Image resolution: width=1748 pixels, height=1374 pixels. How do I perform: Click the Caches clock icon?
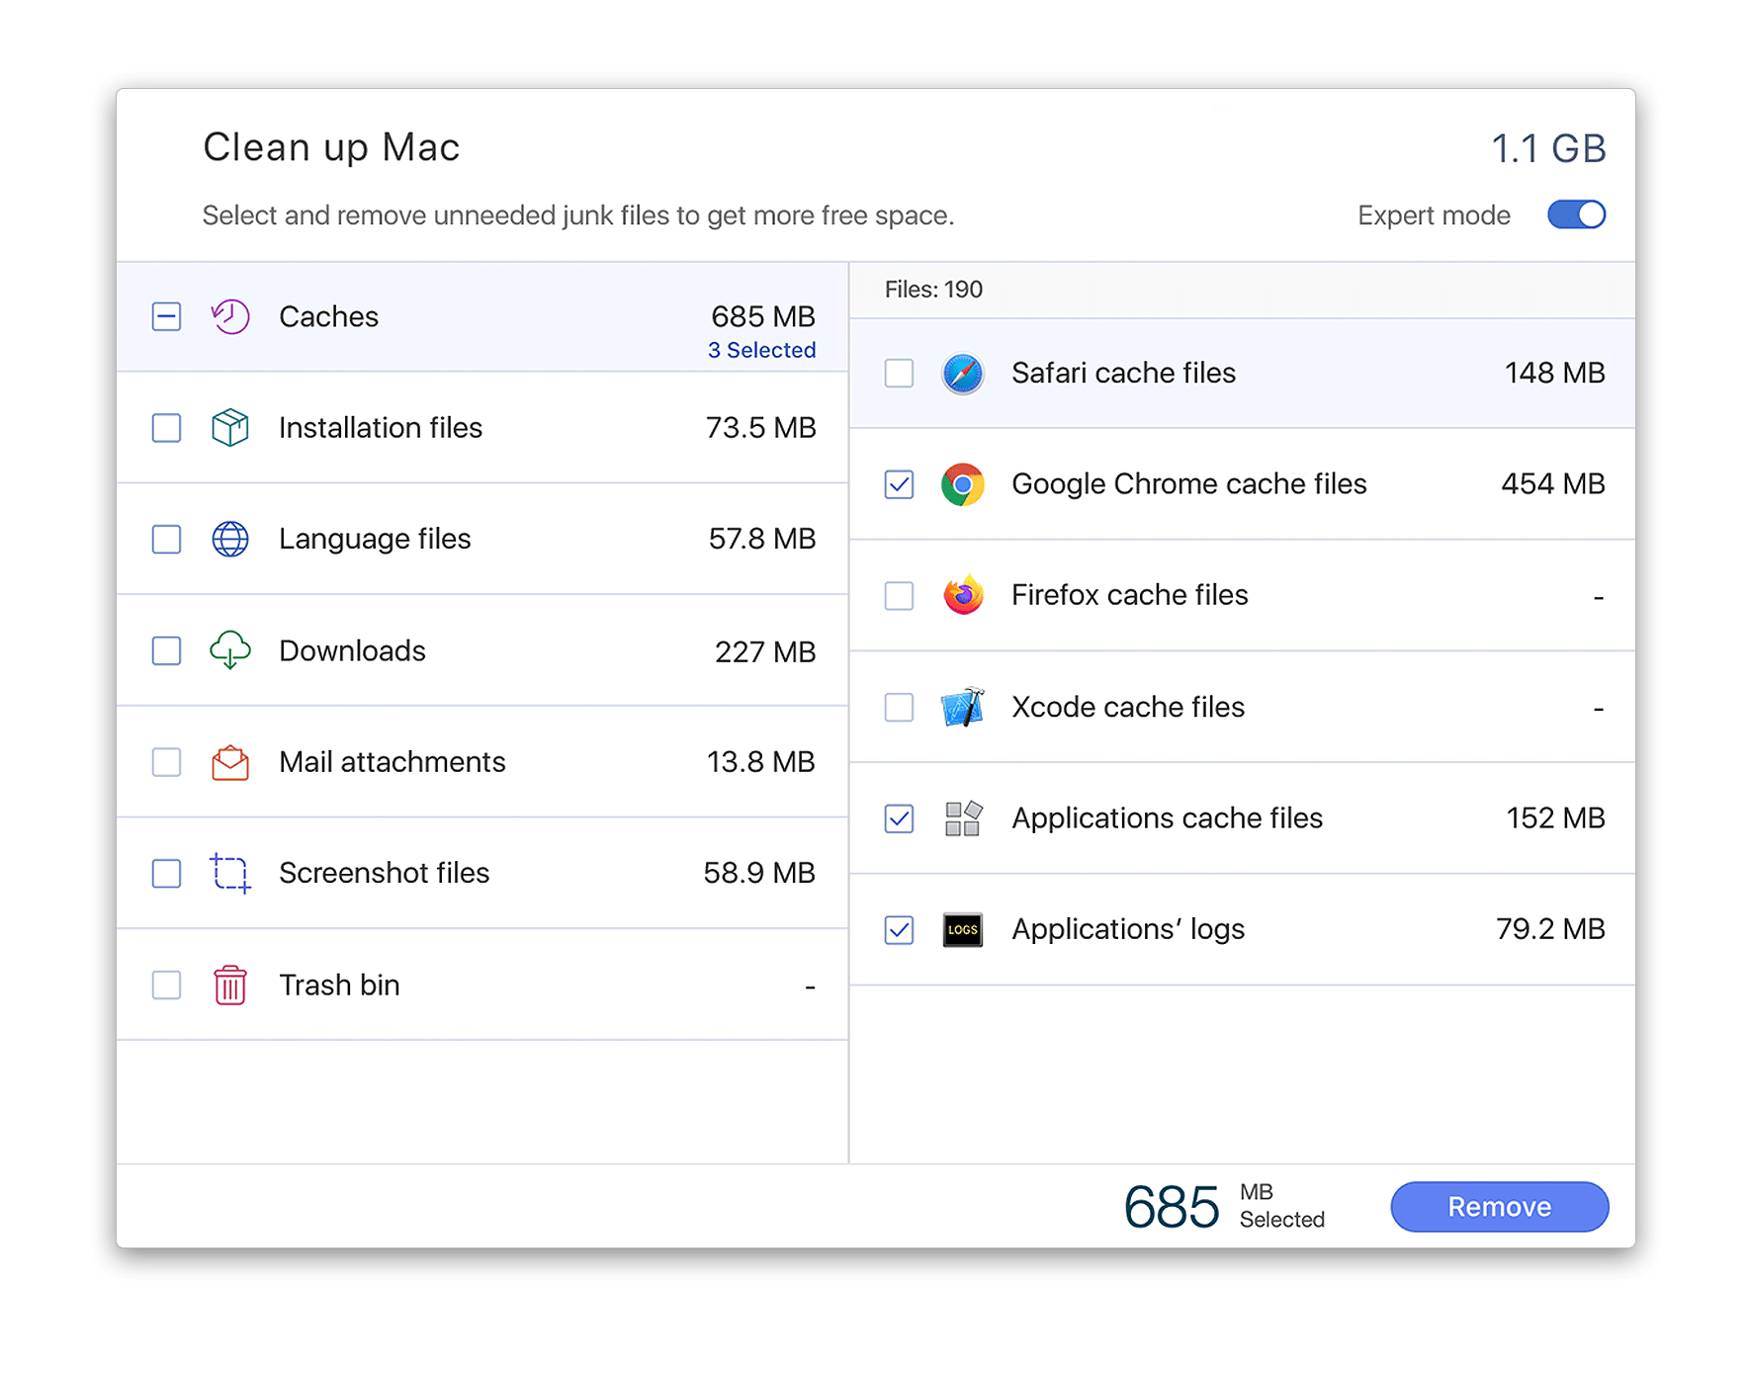[x=228, y=316]
